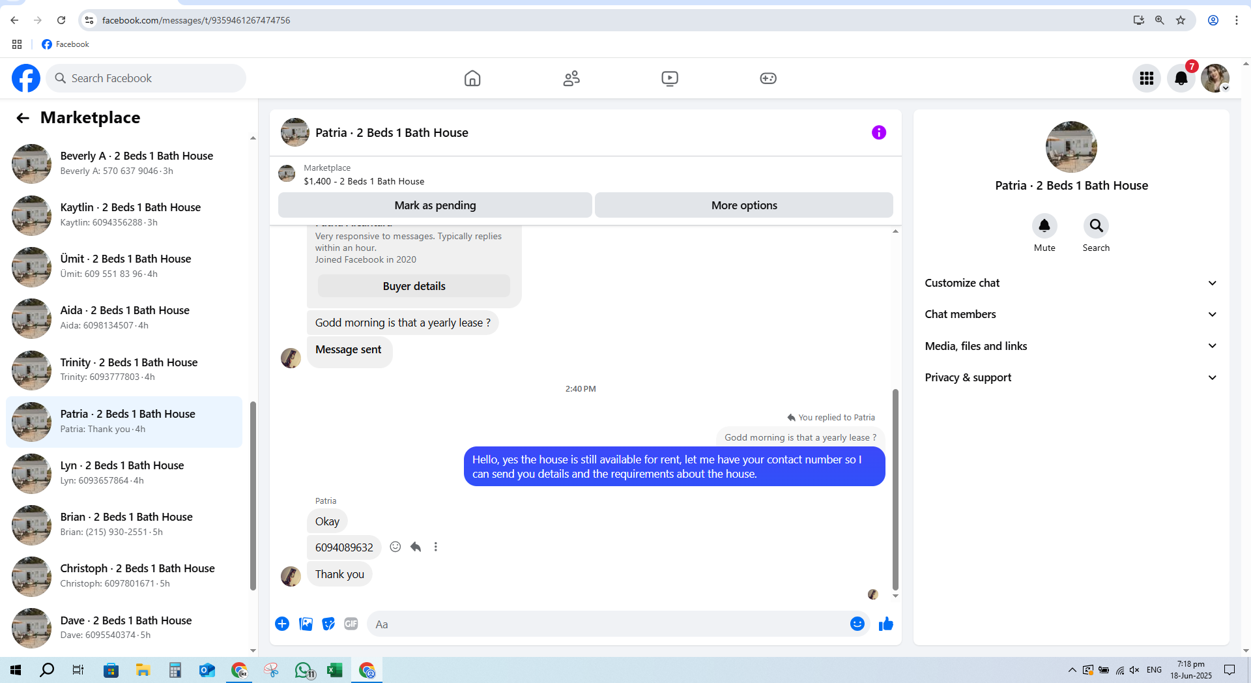Open Brian conversation

(x=124, y=525)
